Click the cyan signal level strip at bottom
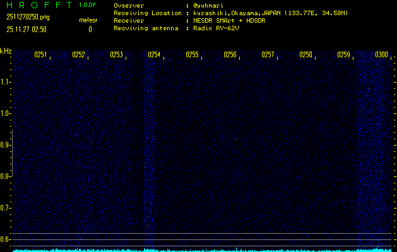This screenshot has width=397, height=252. 202,249
